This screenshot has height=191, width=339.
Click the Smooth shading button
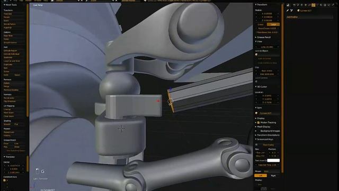tap(8, 124)
